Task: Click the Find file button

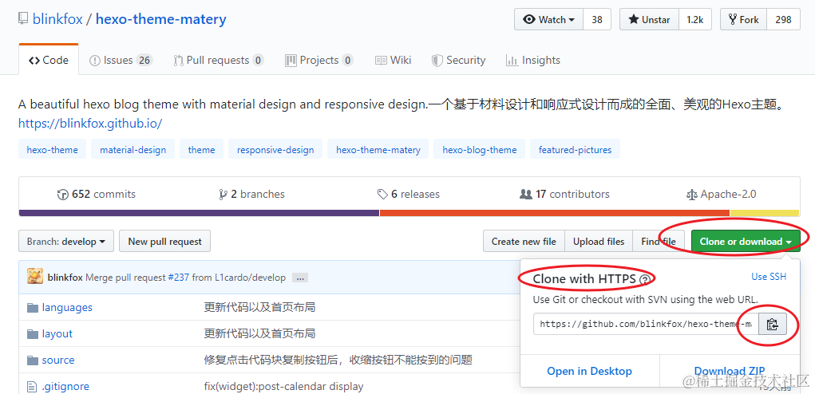Action: point(659,242)
